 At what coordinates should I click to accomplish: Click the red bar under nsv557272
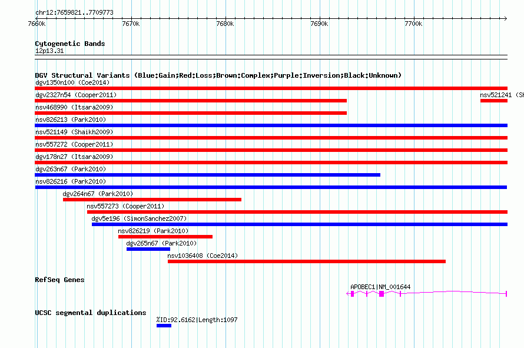(271, 150)
